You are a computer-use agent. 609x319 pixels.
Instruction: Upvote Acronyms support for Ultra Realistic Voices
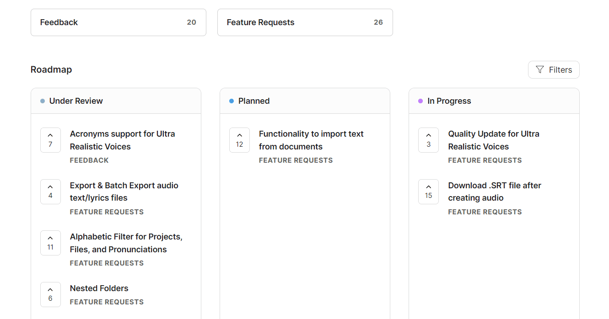(x=50, y=140)
